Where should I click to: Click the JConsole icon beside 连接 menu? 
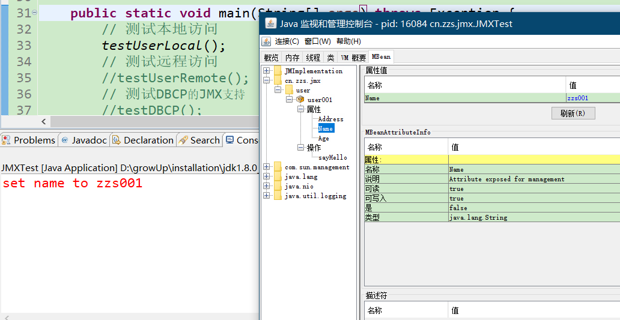[267, 41]
